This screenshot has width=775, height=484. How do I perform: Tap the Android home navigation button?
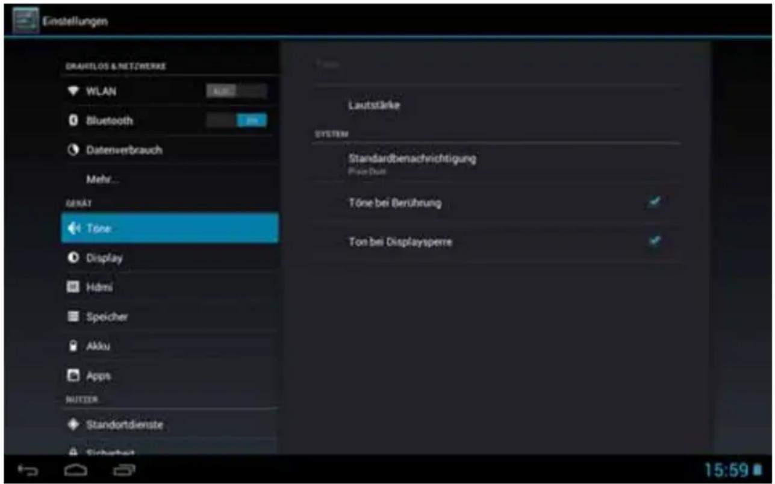(76, 470)
